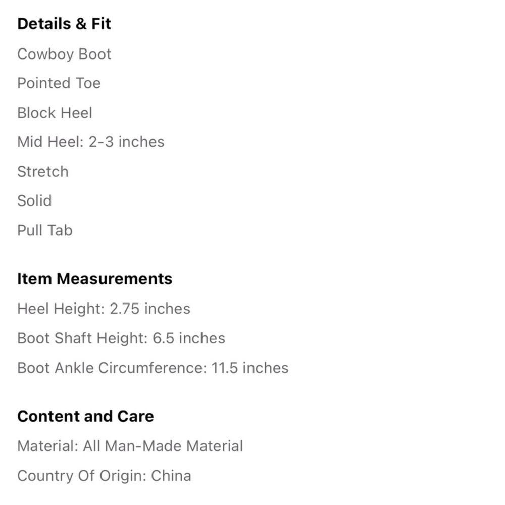Click the Cowboy Boot text line
The height and width of the screenshot is (505, 505).
pyautogui.click(x=64, y=54)
